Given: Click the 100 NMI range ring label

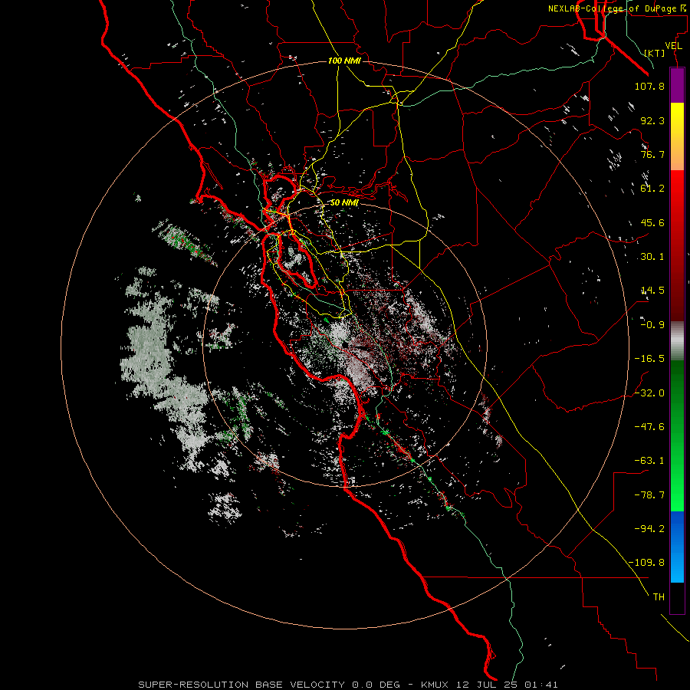Looking at the screenshot, I should point(344,61).
